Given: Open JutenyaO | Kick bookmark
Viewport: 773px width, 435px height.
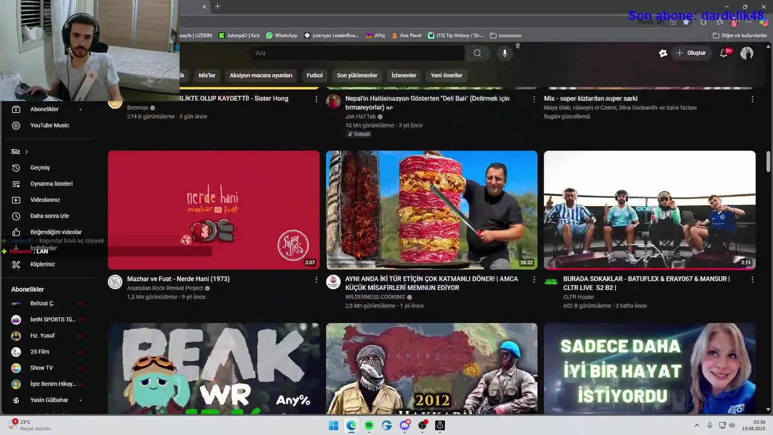Looking at the screenshot, I should 239,36.
